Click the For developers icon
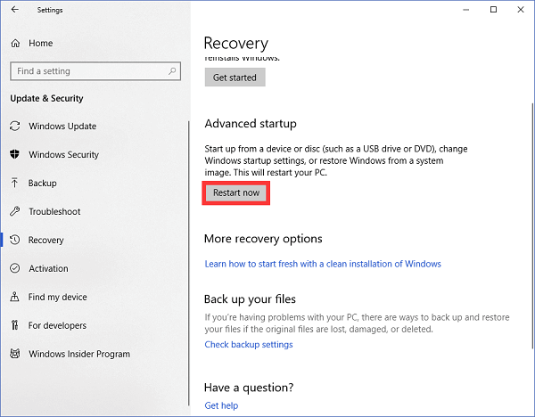This screenshot has width=535, height=417. [15, 326]
